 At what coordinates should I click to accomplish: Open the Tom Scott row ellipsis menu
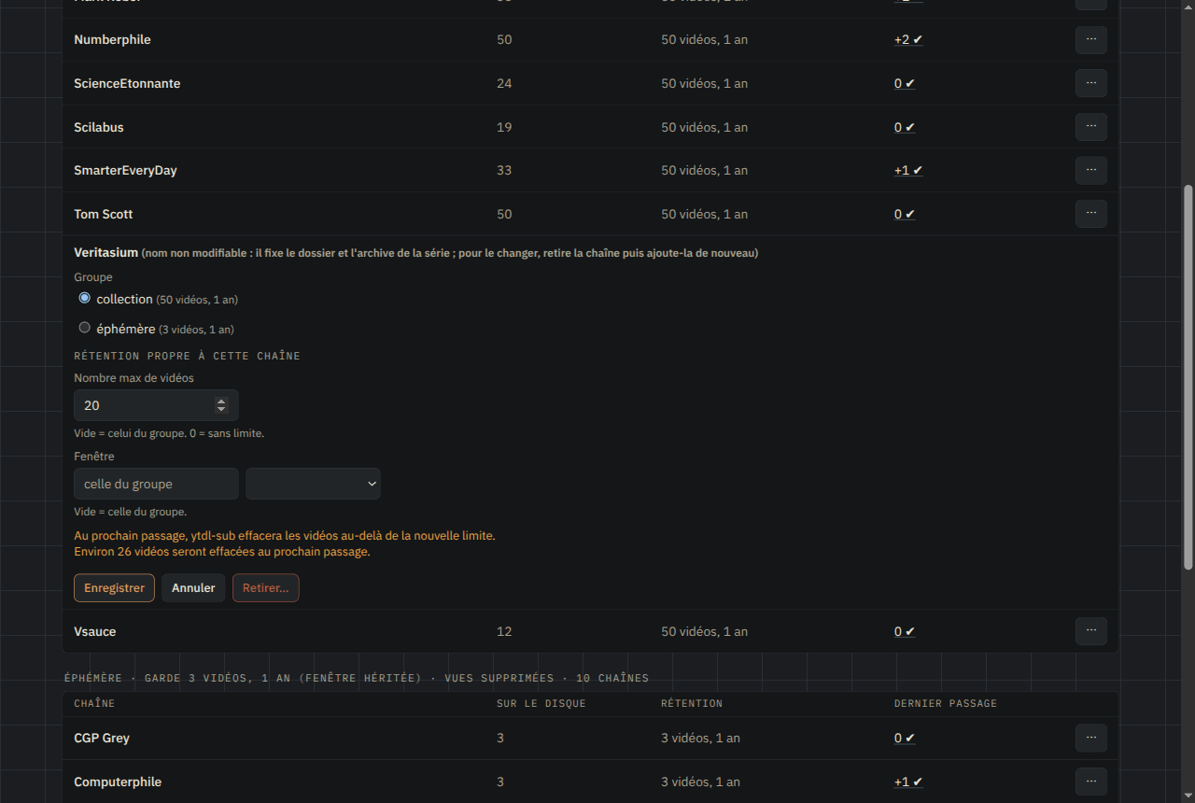coord(1090,214)
